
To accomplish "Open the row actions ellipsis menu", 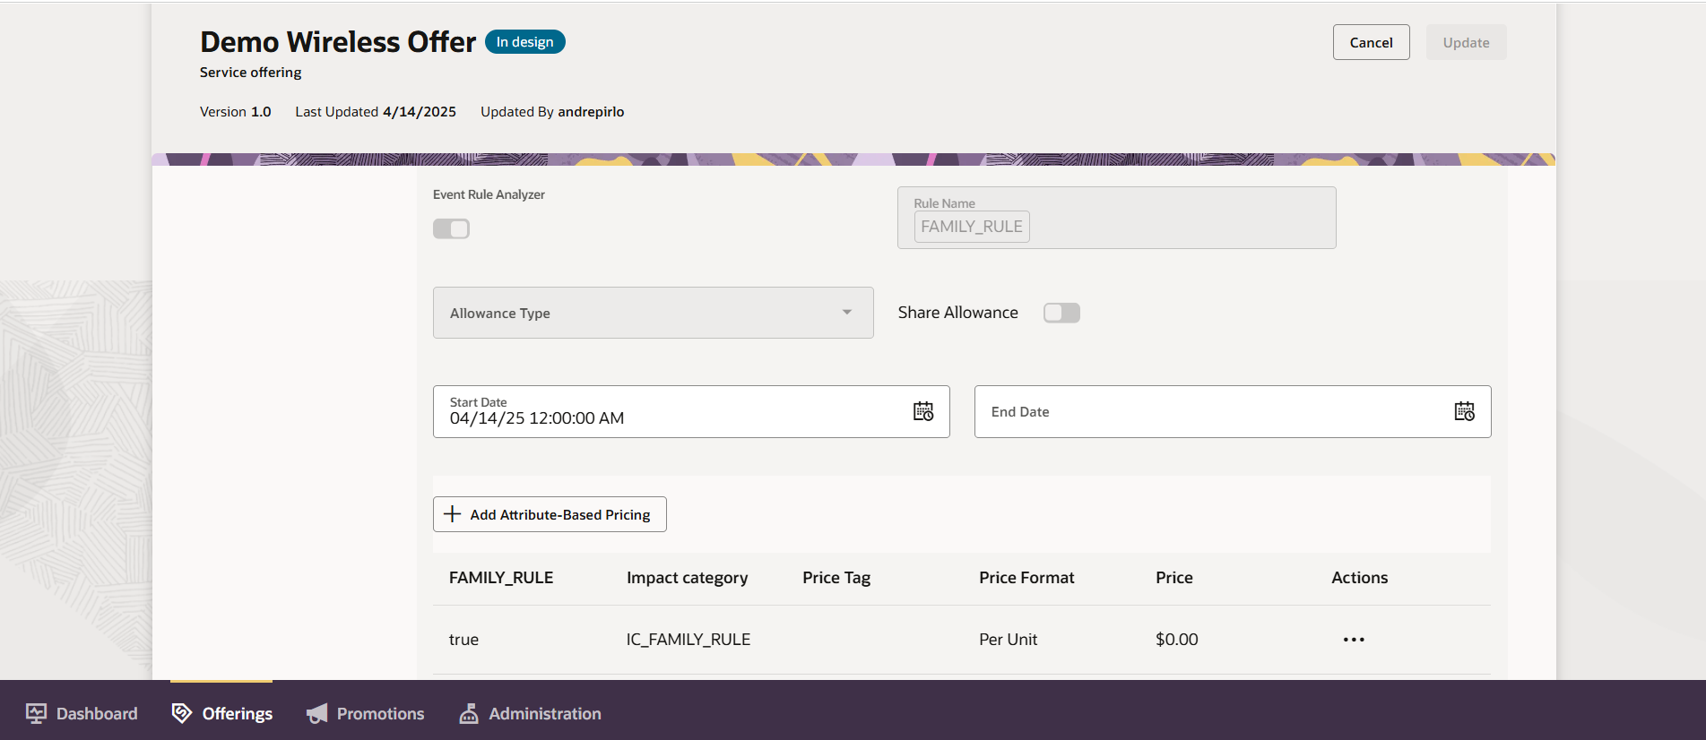I will point(1354,640).
